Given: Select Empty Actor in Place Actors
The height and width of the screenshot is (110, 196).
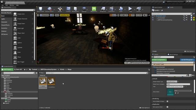Looking at the screenshot, I should (x=23, y=14).
